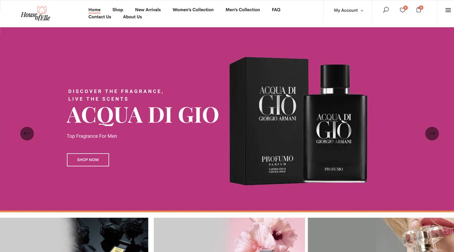Open the Men's Collection page

click(242, 10)
